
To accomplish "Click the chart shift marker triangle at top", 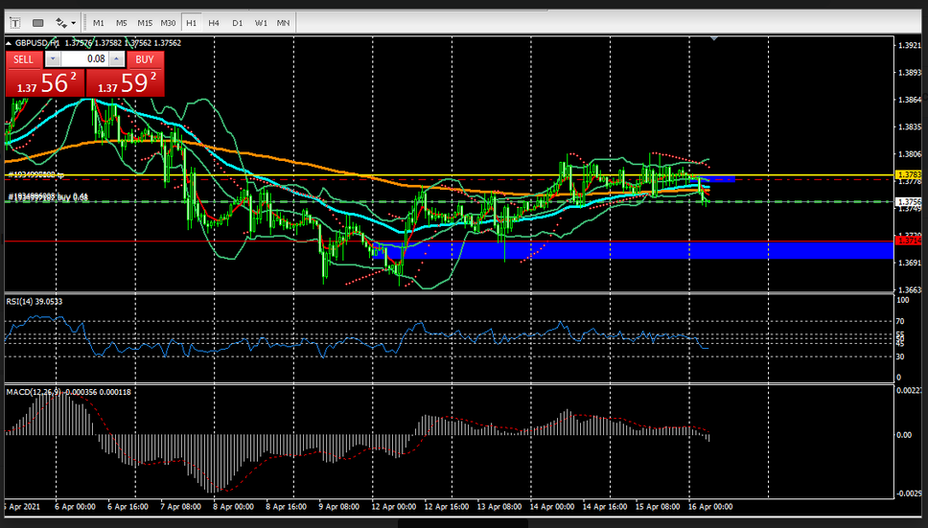I will point(713,39).
